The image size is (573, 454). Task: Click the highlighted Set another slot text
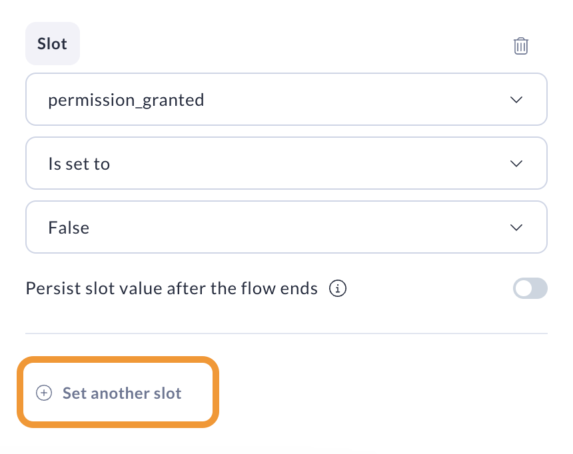pyautogui.click(x=122, y=393)
